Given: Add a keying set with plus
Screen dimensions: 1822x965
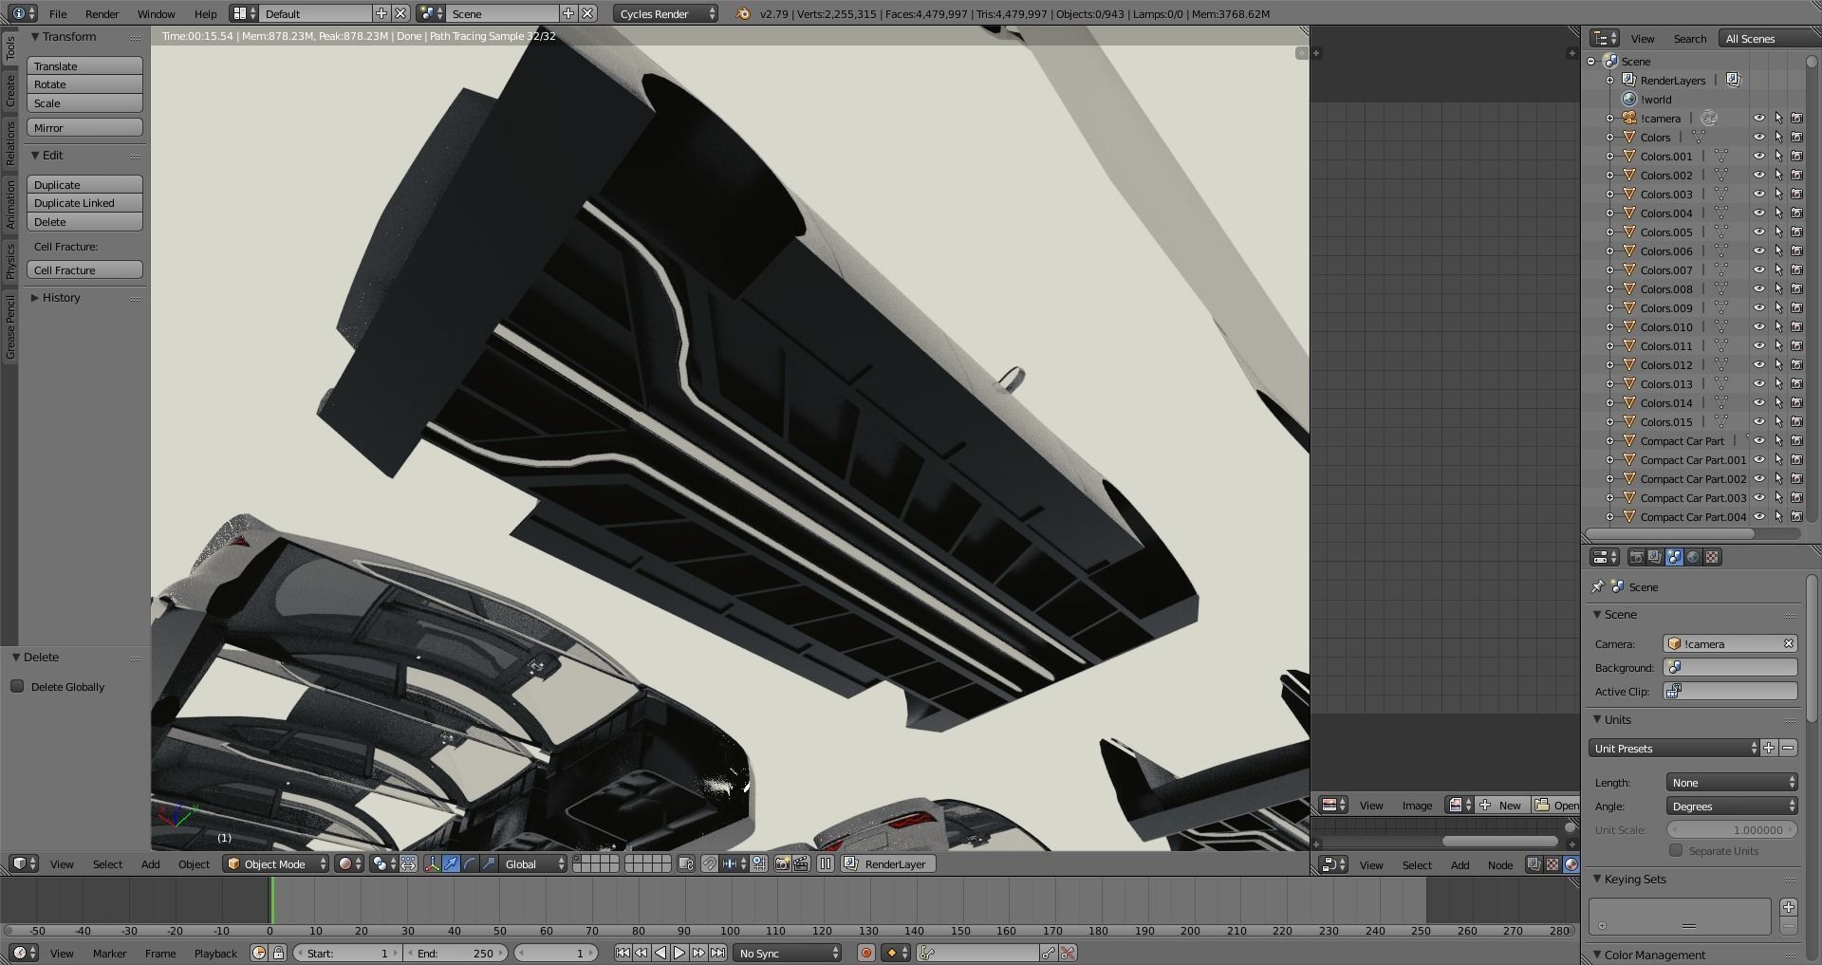Looking at the screenshot, I should 1788,907.
